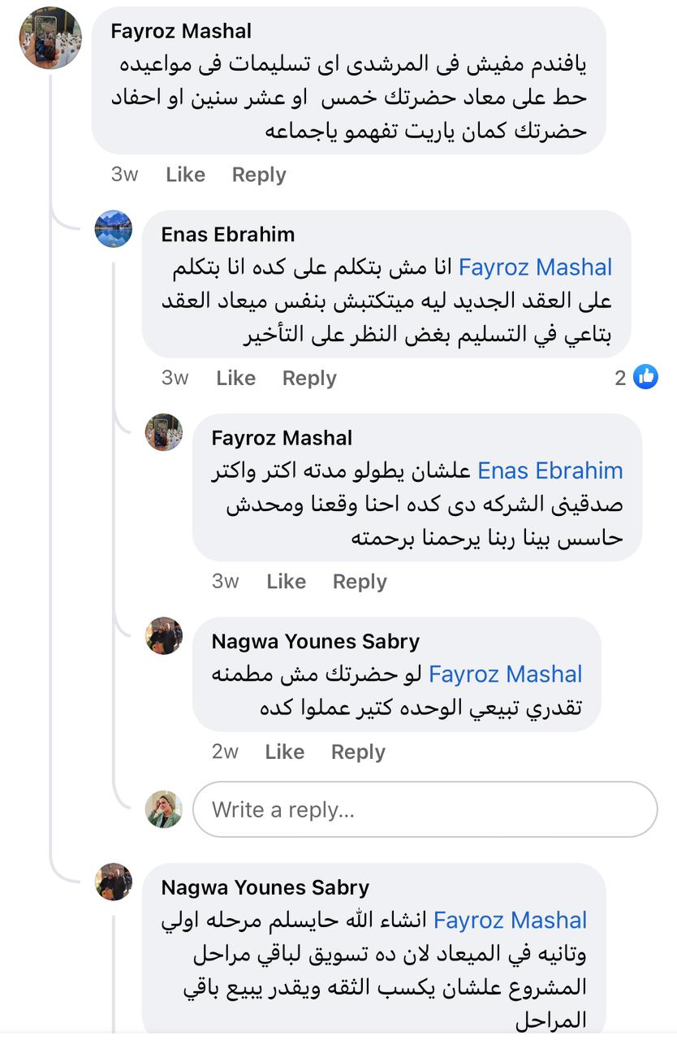Open Fayroz Mashal mention in bottom comment

click(x=510, y=920)
